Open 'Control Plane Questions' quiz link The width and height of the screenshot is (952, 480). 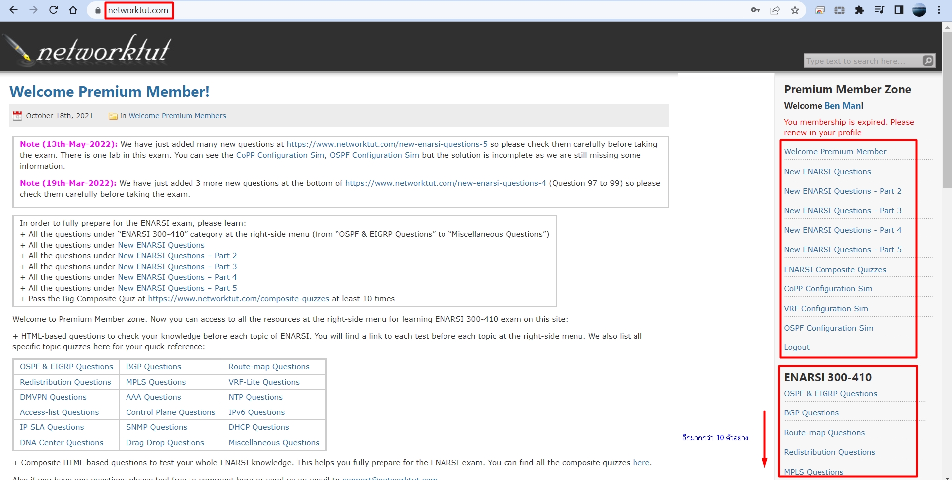(x=171, y=412)
